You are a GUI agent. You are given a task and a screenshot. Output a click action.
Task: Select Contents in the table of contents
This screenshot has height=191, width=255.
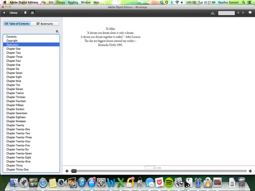31,37
